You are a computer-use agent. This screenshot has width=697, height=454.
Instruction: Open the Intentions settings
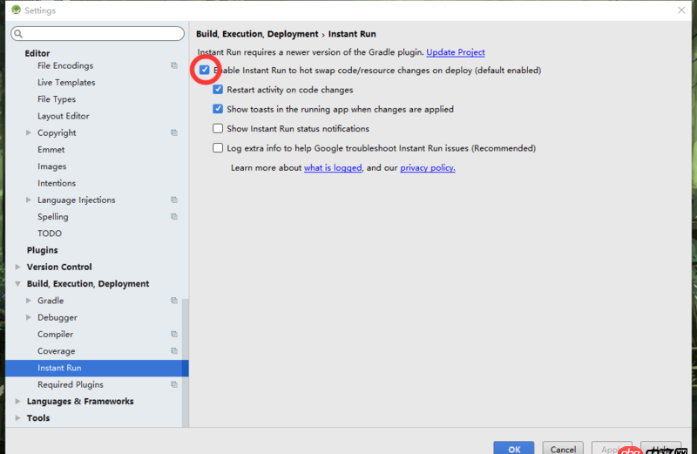click(57, 183)
